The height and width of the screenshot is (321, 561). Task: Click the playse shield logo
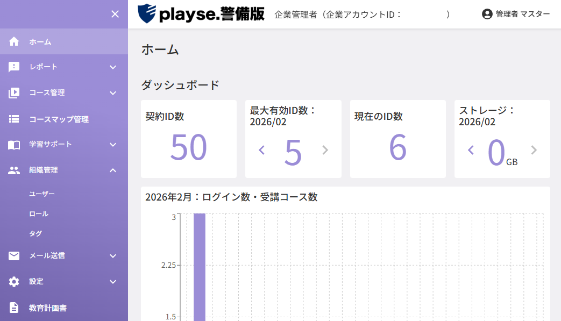pos(147,13)
